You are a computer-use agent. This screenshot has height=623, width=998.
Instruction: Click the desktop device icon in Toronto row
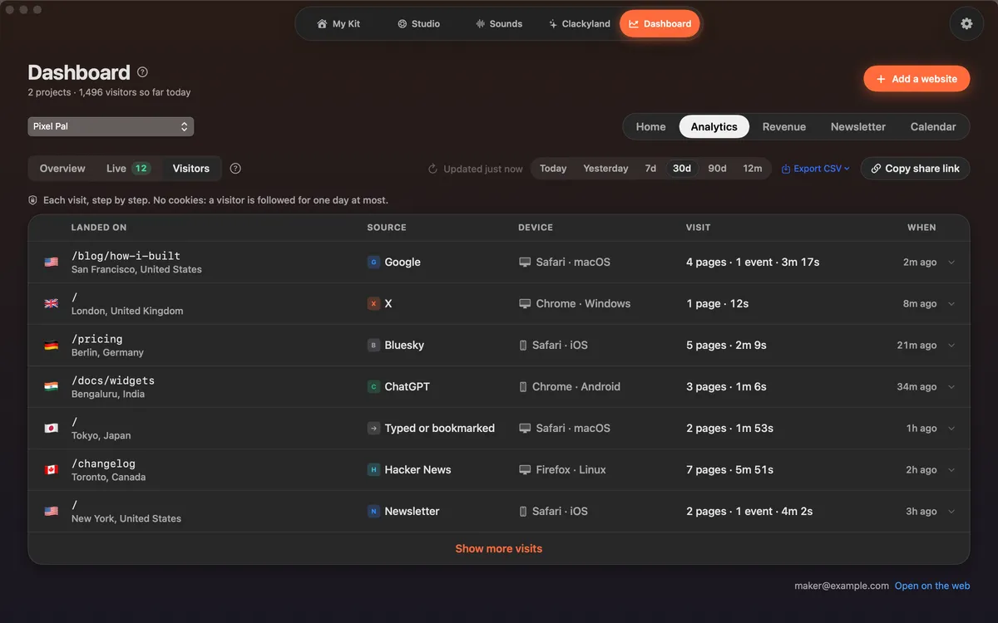[x=525, y=470]
